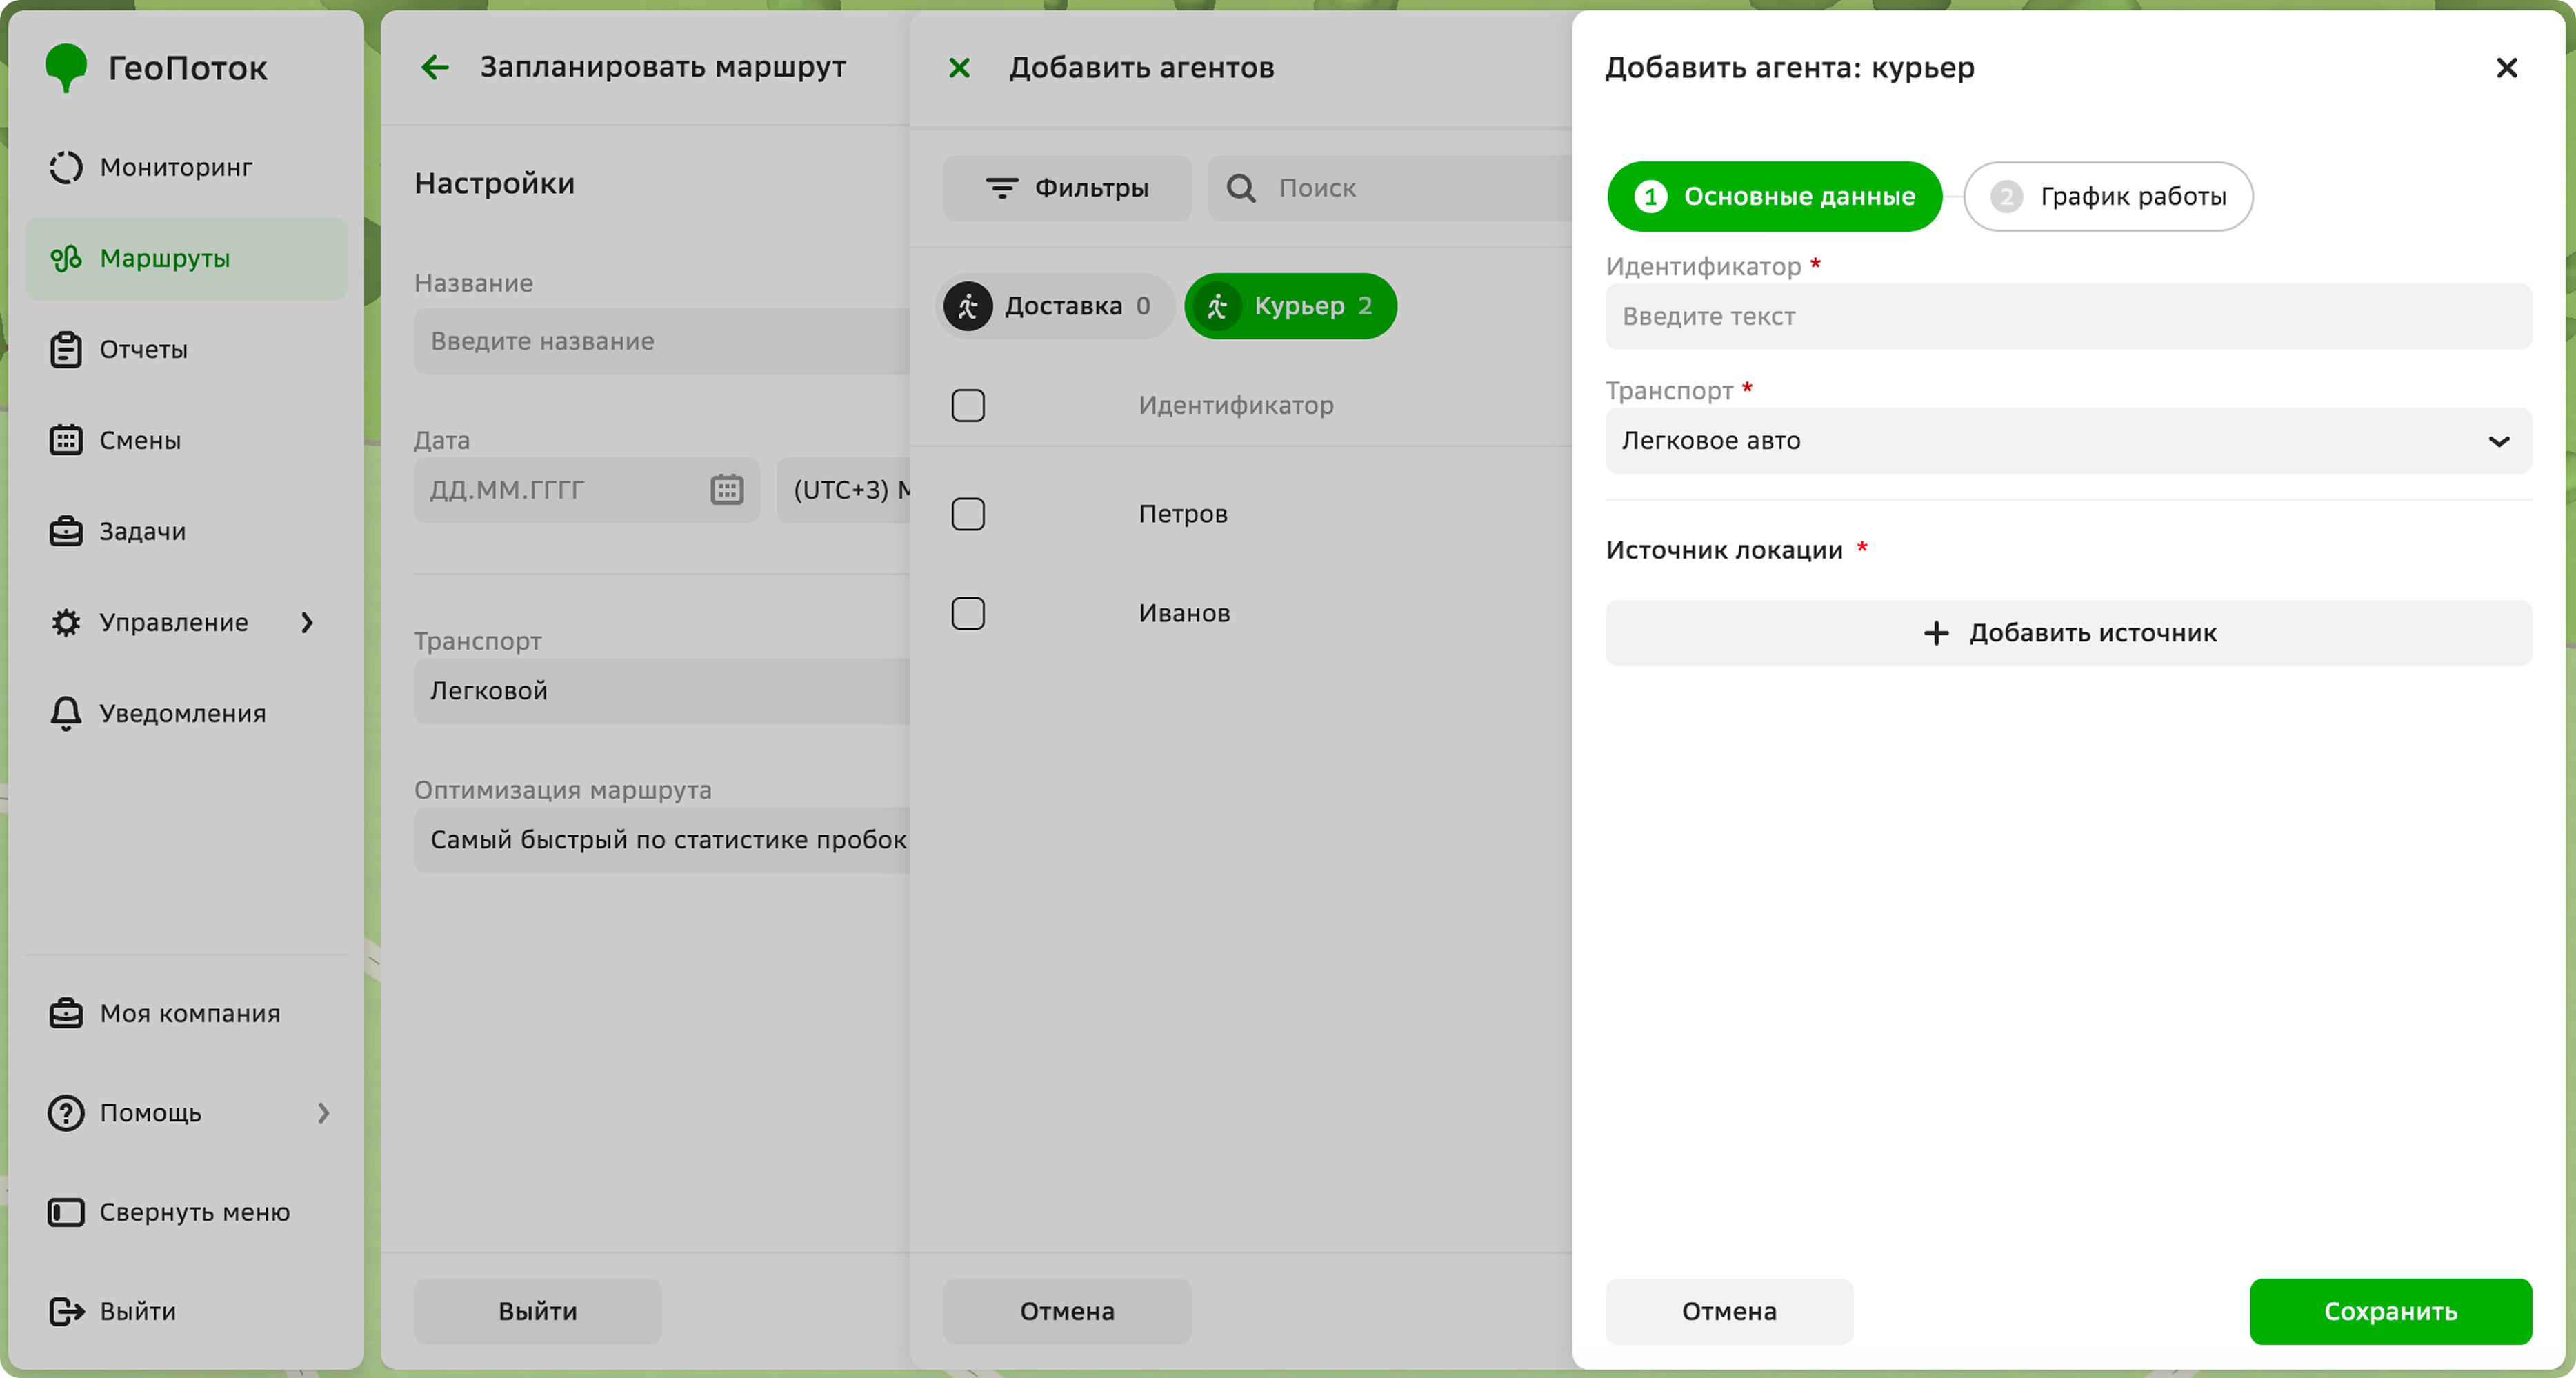Image resolution: width=2576 pixels, height=1378 pixels.
Task: Switch to the График работы step tab
Action: (2108, 196)
